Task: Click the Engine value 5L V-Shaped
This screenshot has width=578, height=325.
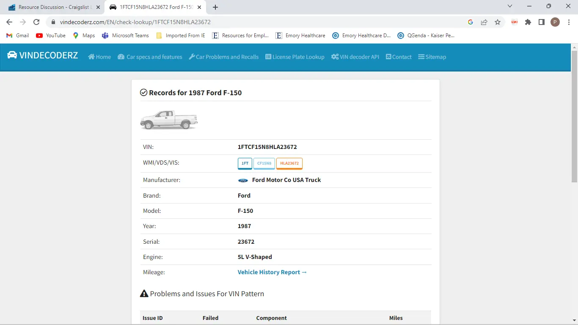Action: pos(255,257)
